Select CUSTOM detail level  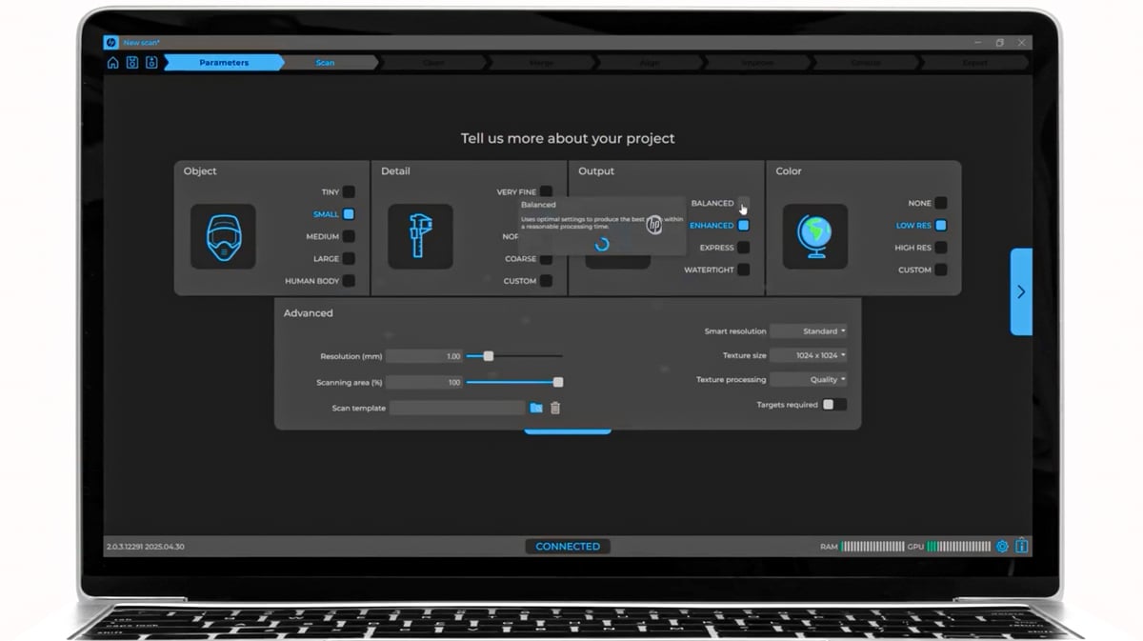(546, 281)
